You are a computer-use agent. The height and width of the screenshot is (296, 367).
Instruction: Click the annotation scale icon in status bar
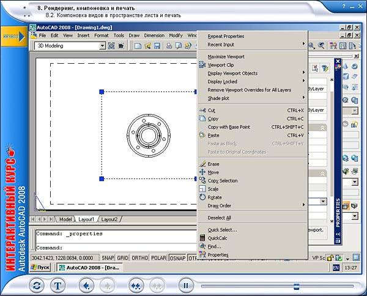click(x=338, y=258)
